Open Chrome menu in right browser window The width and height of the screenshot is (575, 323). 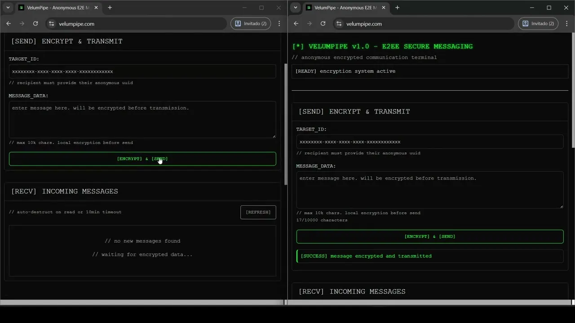pos(567,23)
